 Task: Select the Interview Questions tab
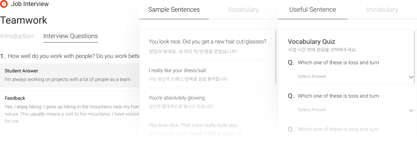coord(70,36)
